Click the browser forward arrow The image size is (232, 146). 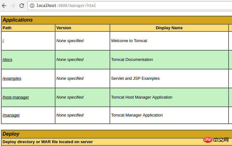[x=13, y=6]
